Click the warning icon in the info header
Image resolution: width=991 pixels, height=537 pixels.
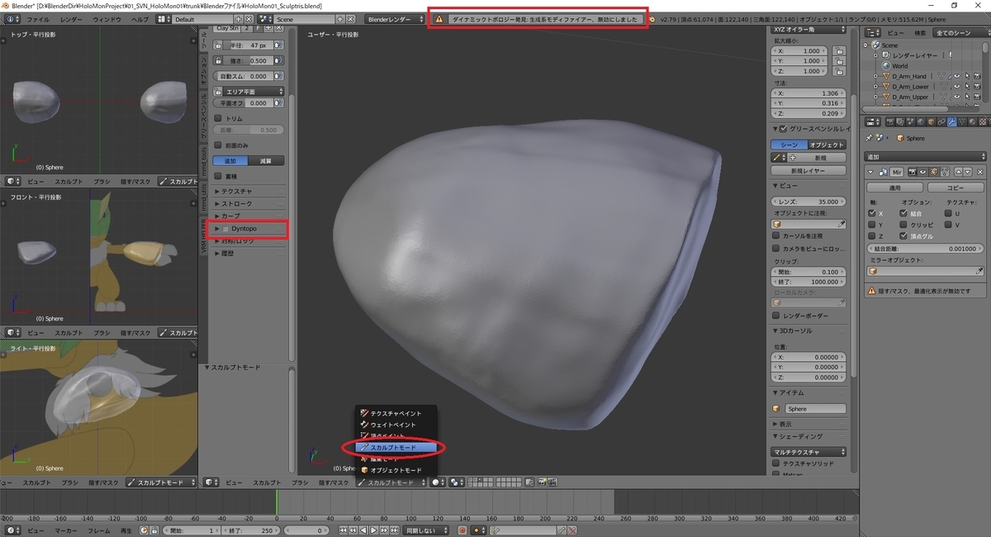pos(439,18)
